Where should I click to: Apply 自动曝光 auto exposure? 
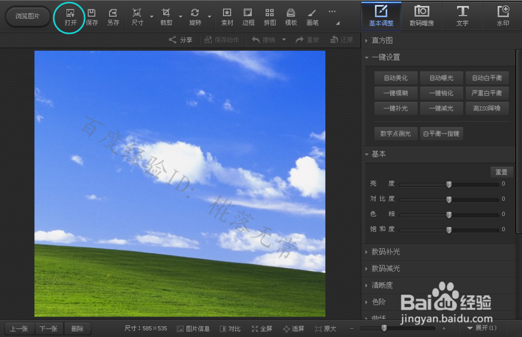442,78
